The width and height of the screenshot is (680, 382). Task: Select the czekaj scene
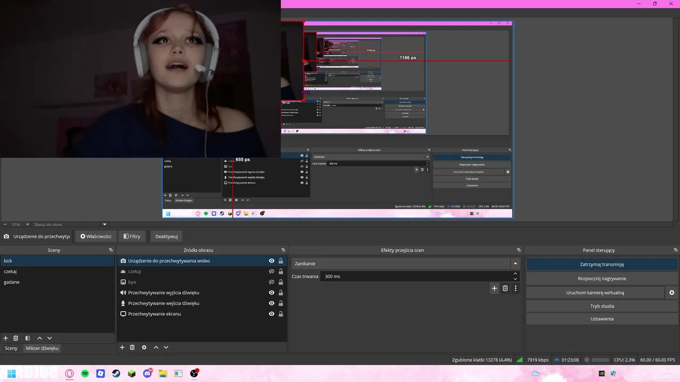coord(57,272)
